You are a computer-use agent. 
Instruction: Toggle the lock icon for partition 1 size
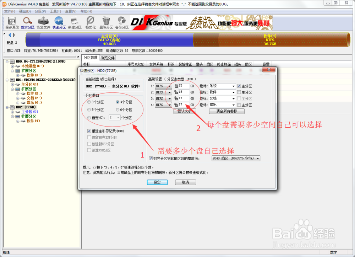[x=176, y=86]
